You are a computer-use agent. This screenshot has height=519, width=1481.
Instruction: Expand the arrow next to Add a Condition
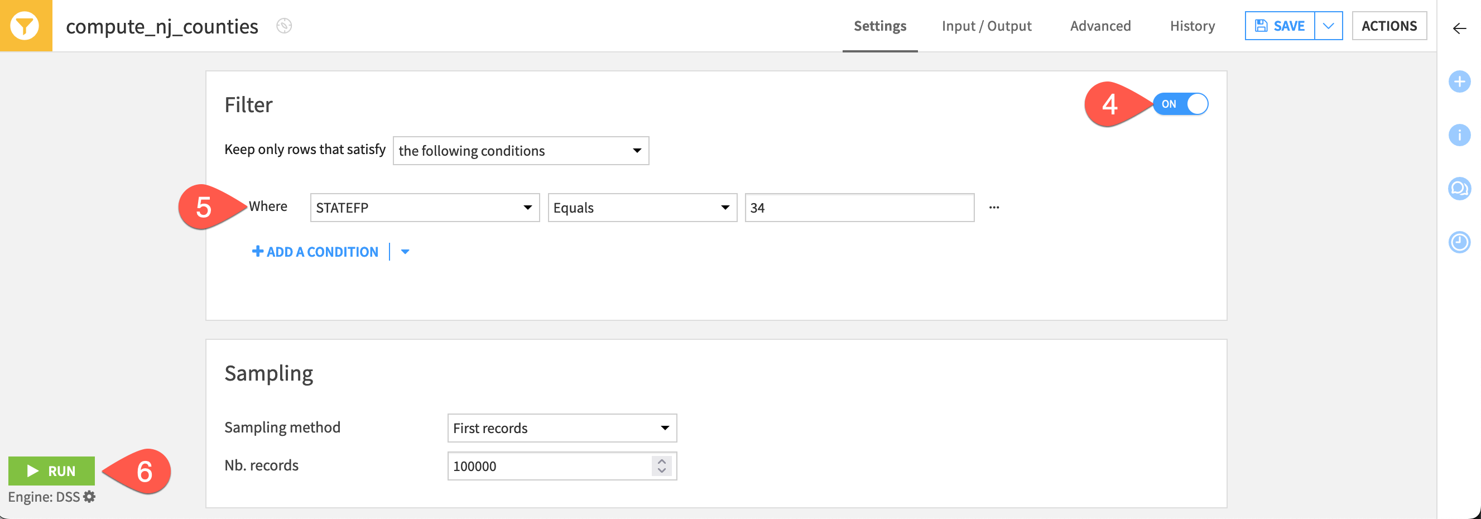405,252
